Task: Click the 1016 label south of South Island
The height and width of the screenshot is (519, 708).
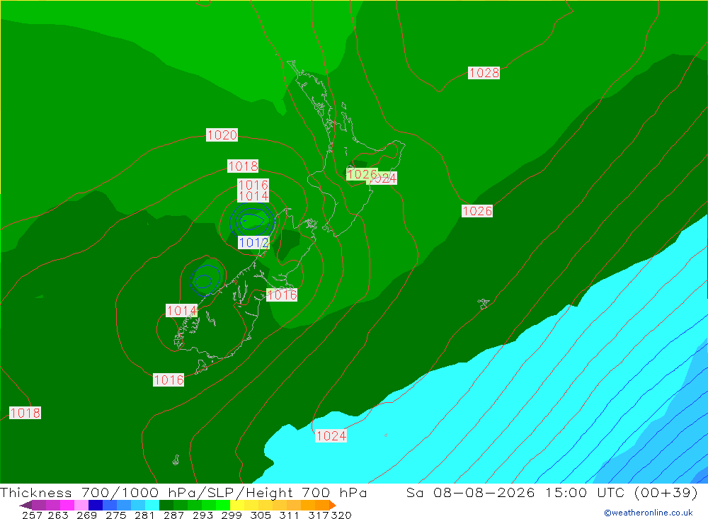Action: [x=169, y=380]
